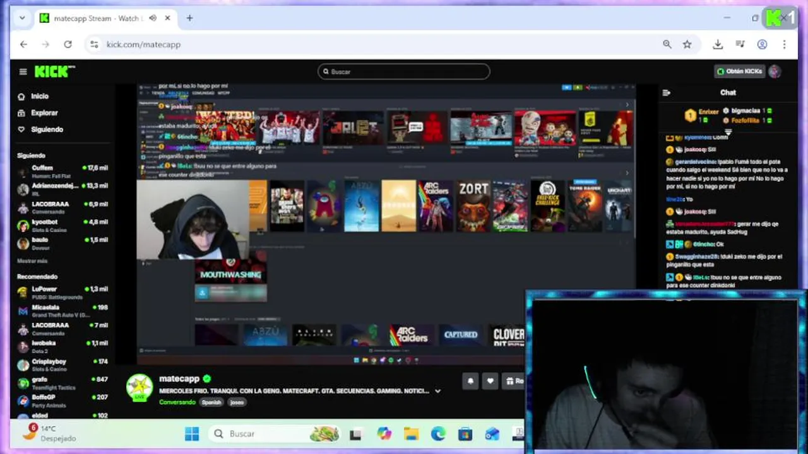Image resolution: width=808 pixels, height=454 pixels.
Task: Open BoffeGP recommended channel
Action: 62,400
